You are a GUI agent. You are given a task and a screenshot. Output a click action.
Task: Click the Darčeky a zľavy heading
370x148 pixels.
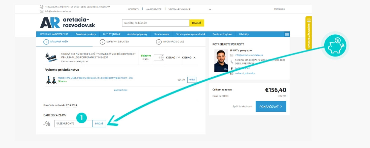55,115
